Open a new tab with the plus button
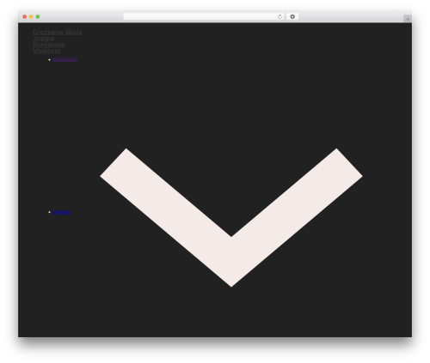The image size is (430, 363). pos(408,19)
